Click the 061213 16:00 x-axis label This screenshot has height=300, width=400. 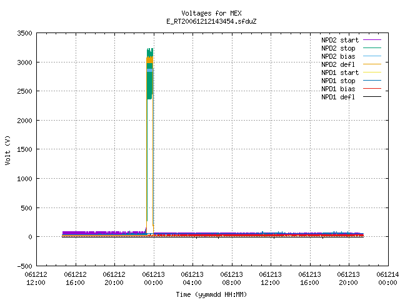click(x=309, y=279)
